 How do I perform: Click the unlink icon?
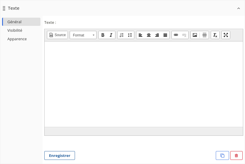184,35
